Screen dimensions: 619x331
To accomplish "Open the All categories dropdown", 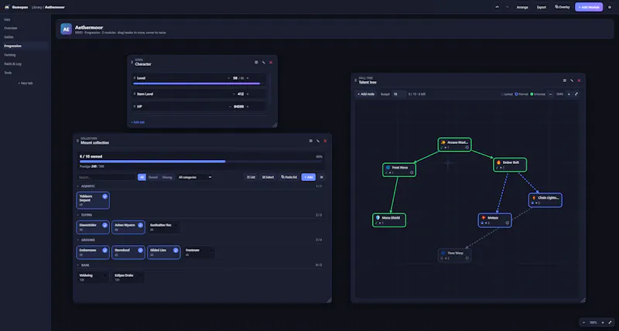I will pyautogui.click(x=195, y=177).
